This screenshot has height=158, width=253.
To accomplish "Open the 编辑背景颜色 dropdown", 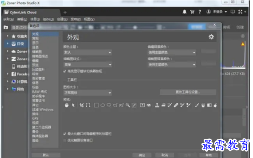I will click(x=172, y=52).
